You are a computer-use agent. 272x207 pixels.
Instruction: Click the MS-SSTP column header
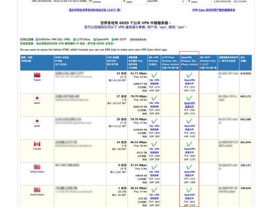(x=208, y=62)
